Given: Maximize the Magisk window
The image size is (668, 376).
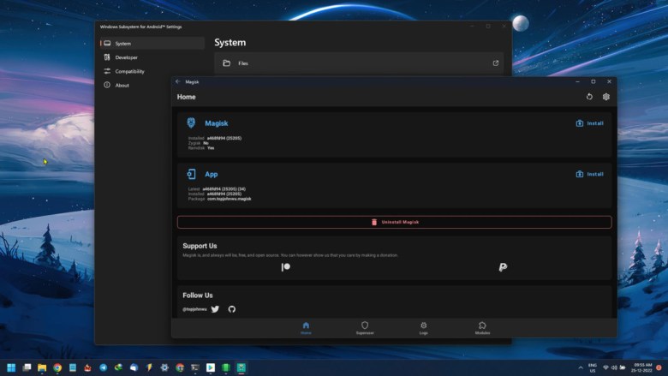Looking at the screenshot, I should (593, 81).
